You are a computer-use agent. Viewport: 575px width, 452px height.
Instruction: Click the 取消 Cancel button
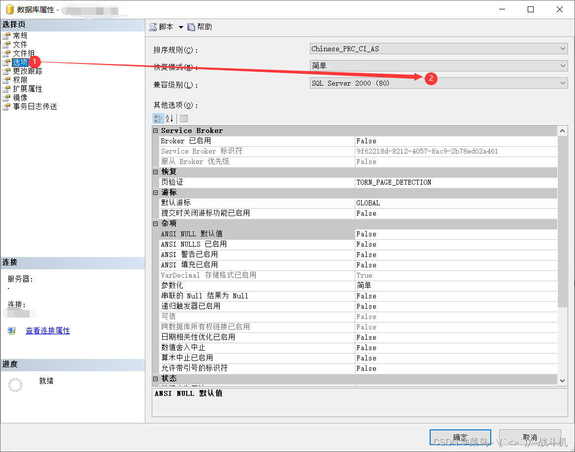[530, 437]
